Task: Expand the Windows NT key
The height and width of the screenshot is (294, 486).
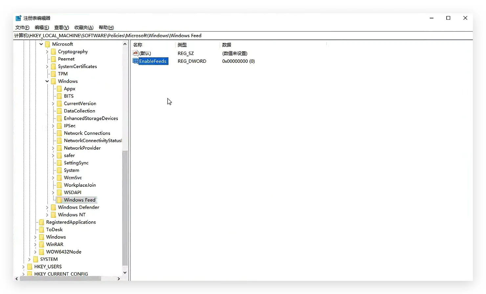Action: (47, 215)
